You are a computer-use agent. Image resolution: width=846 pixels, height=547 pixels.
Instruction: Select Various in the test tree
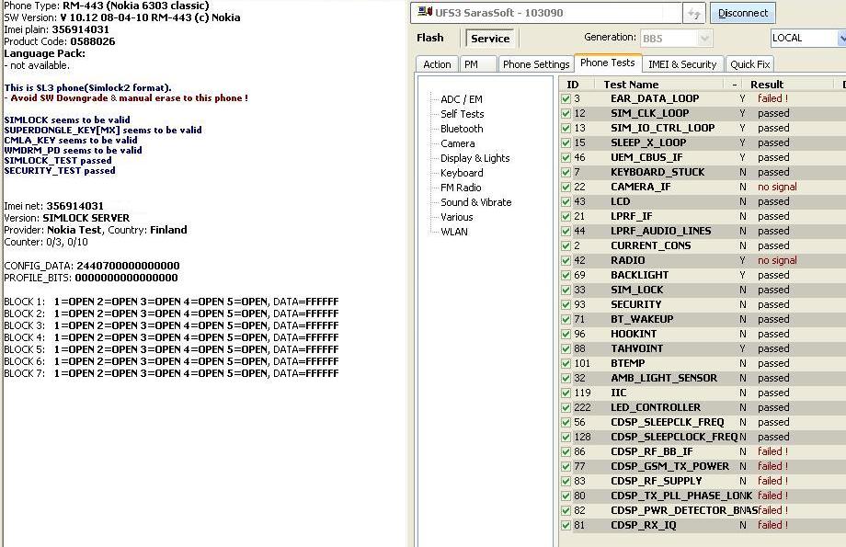pos(456,217)
